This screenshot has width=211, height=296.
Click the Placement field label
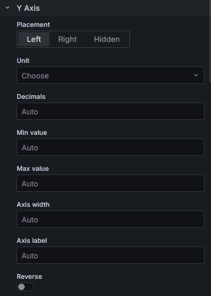click(33, 25)
